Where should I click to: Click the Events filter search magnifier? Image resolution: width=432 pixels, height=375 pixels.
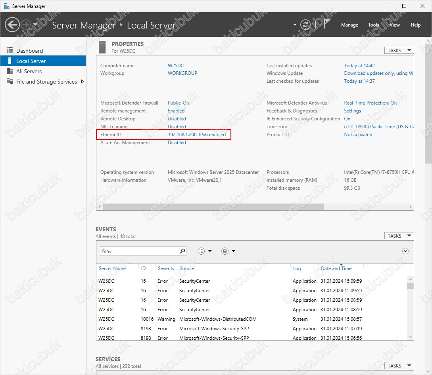pyautogui.click(x=182, y=251)
